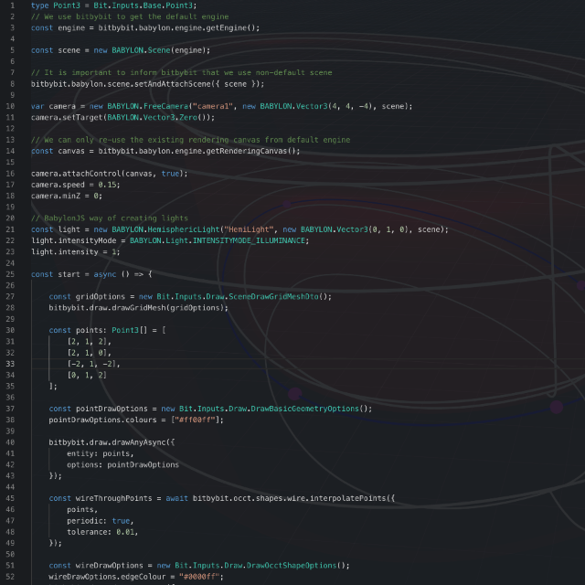Click line number 45 in the gutter
The height and width of the screenshot is (585, 585).
tap(10, 498)
